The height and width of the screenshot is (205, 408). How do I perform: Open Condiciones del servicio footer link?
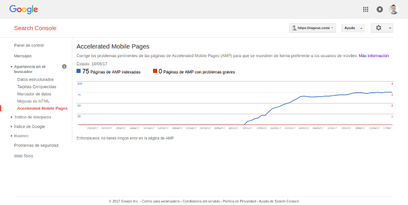coord(201,201)
